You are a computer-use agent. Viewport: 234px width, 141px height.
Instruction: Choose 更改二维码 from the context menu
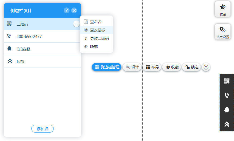coord(96,38)
